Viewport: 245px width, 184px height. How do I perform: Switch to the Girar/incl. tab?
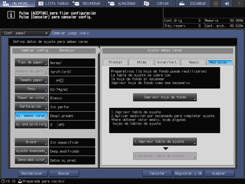[167, 62]
